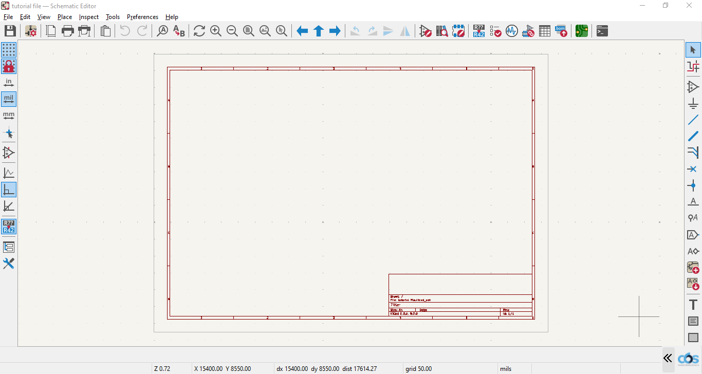Switch units to mils
Screen dimensions: 702x374
coord(9,99)
